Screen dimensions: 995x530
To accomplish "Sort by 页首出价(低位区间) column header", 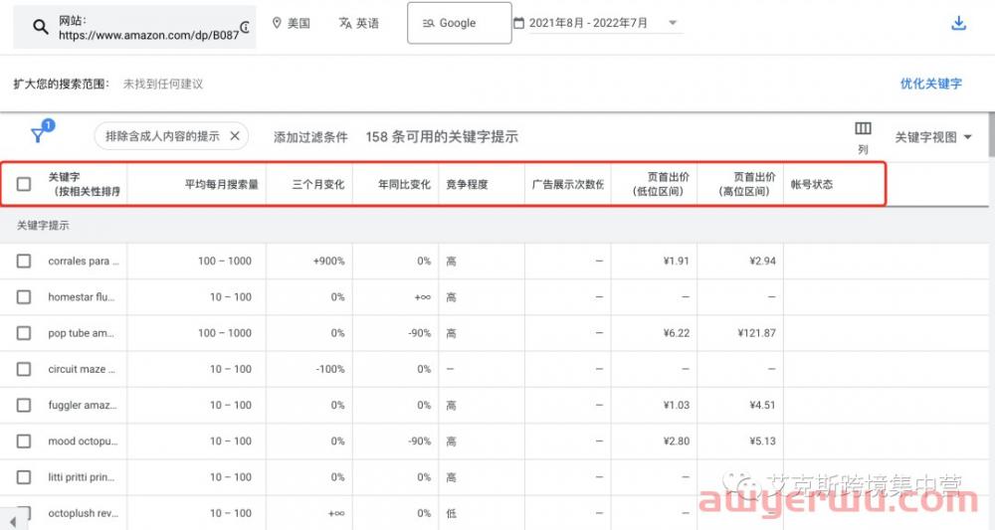I will [x=661, y=184].
